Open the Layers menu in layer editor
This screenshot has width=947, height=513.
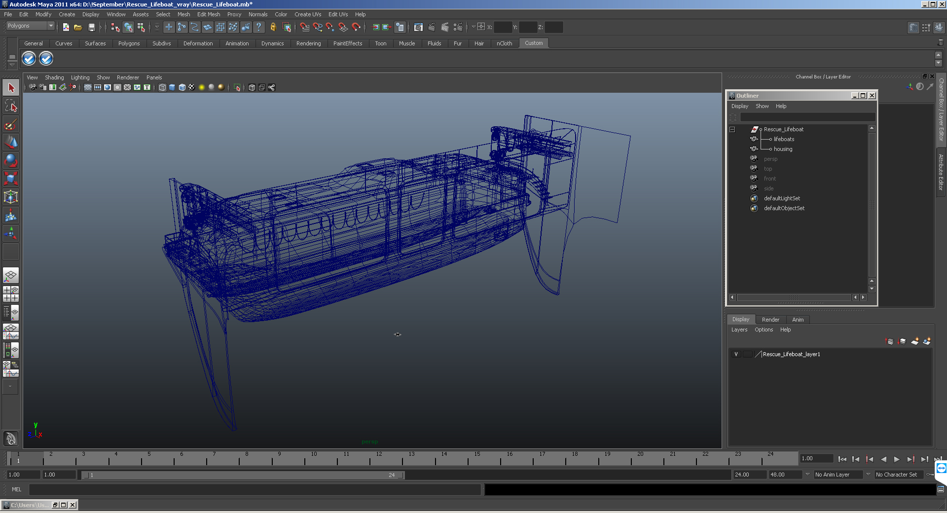[739, 330]
